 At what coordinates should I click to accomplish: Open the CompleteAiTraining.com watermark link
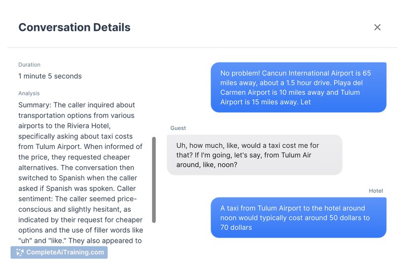click(65, 253)
